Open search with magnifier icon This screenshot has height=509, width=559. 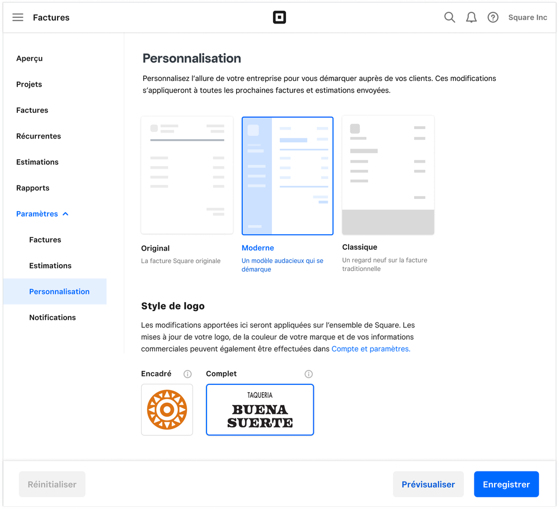click(449, 17)
